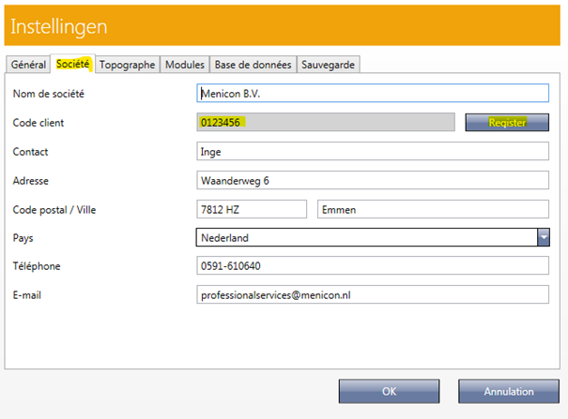568x419 pixels.
Task: Click the Ville field containing Emmen
Action: (x=433, y=209)
